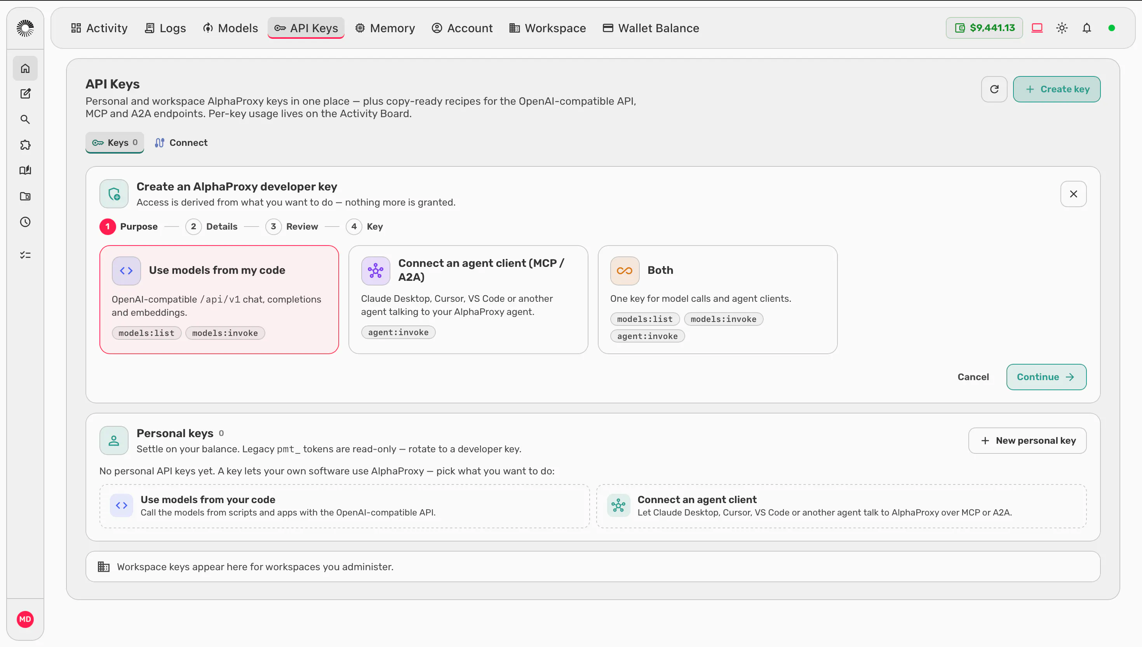Click the Create key button
The image size is (1142, 647).
1057,89
